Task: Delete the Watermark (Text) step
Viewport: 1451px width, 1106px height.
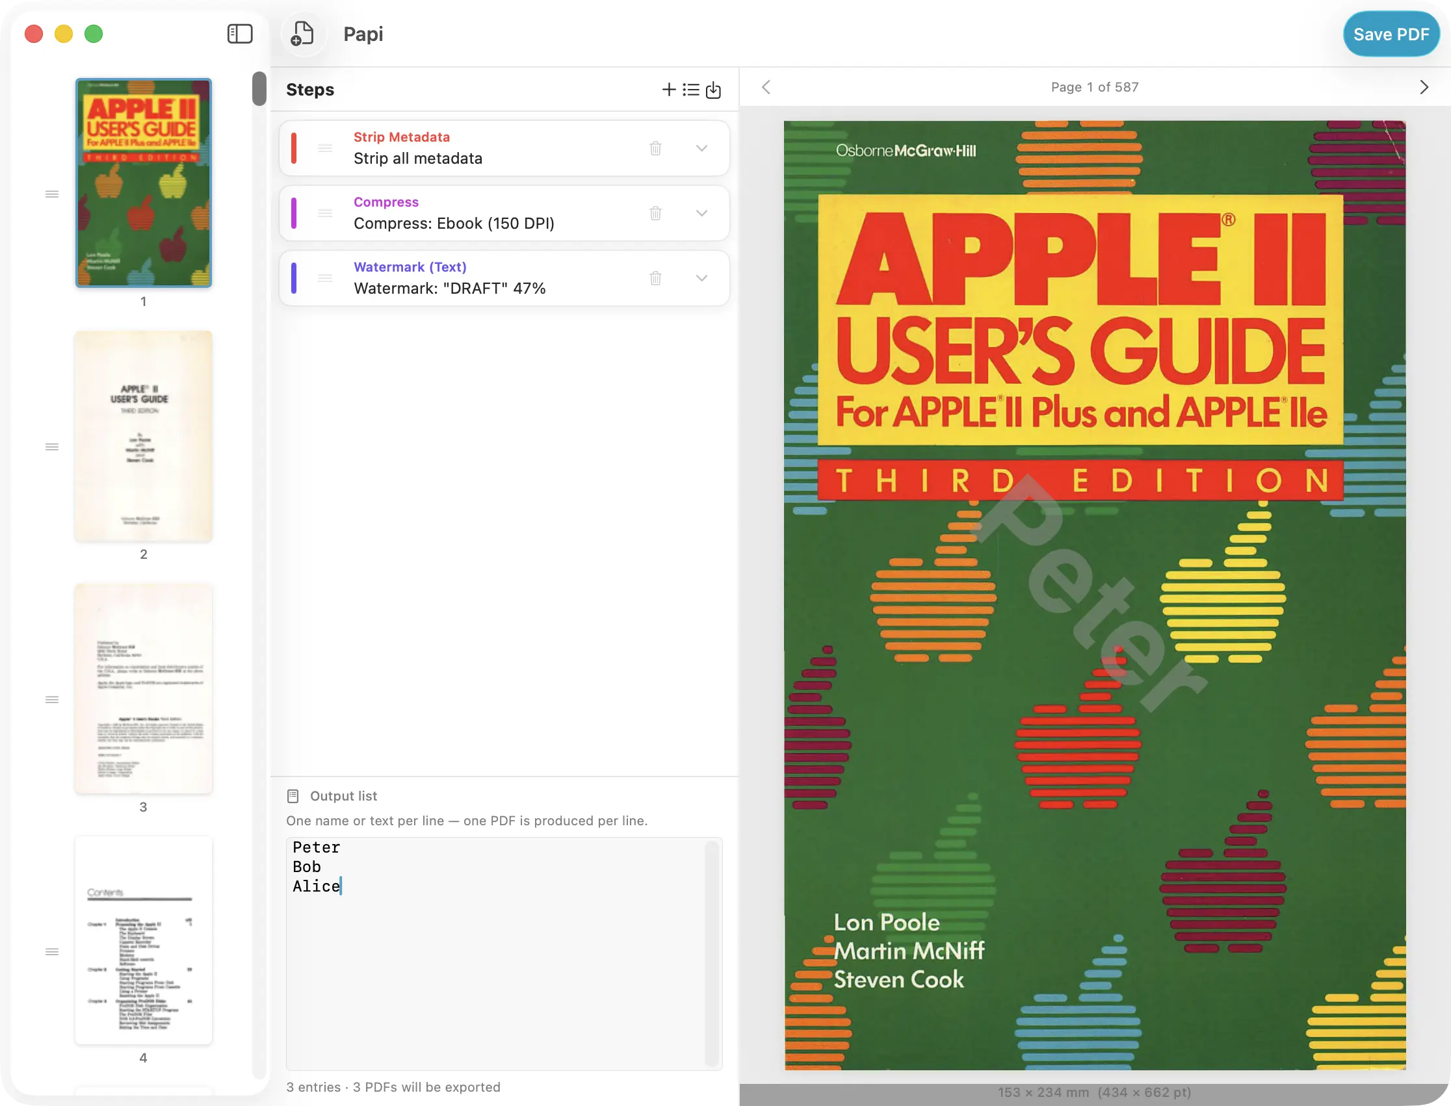Action: pos(655,278)
